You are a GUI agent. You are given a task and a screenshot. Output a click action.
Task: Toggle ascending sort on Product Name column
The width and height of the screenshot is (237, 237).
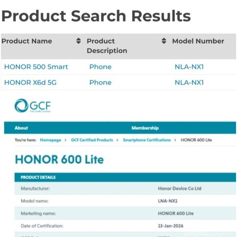tap(78, 40)
